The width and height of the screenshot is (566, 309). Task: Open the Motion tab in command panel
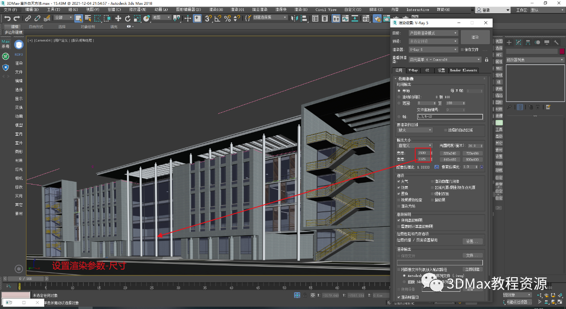click(x=538, y=42)
